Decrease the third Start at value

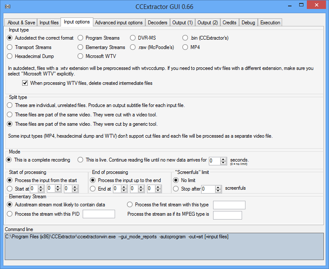[x=75, y=190]
